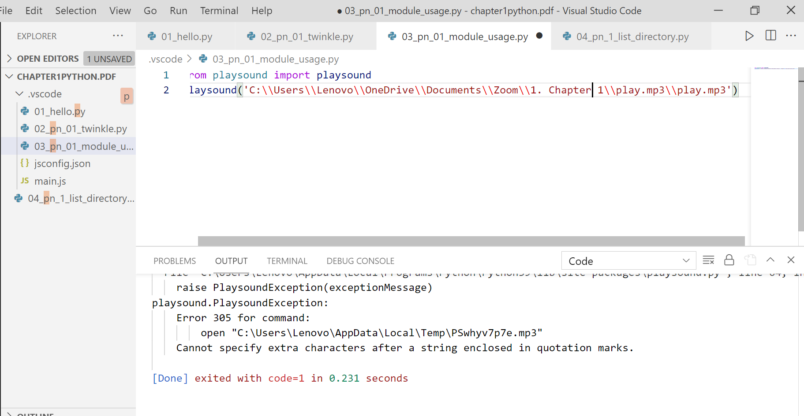The image size is (804, 416).
Task: Open the Code output channel dropdown
Action: tap(628, 261)
